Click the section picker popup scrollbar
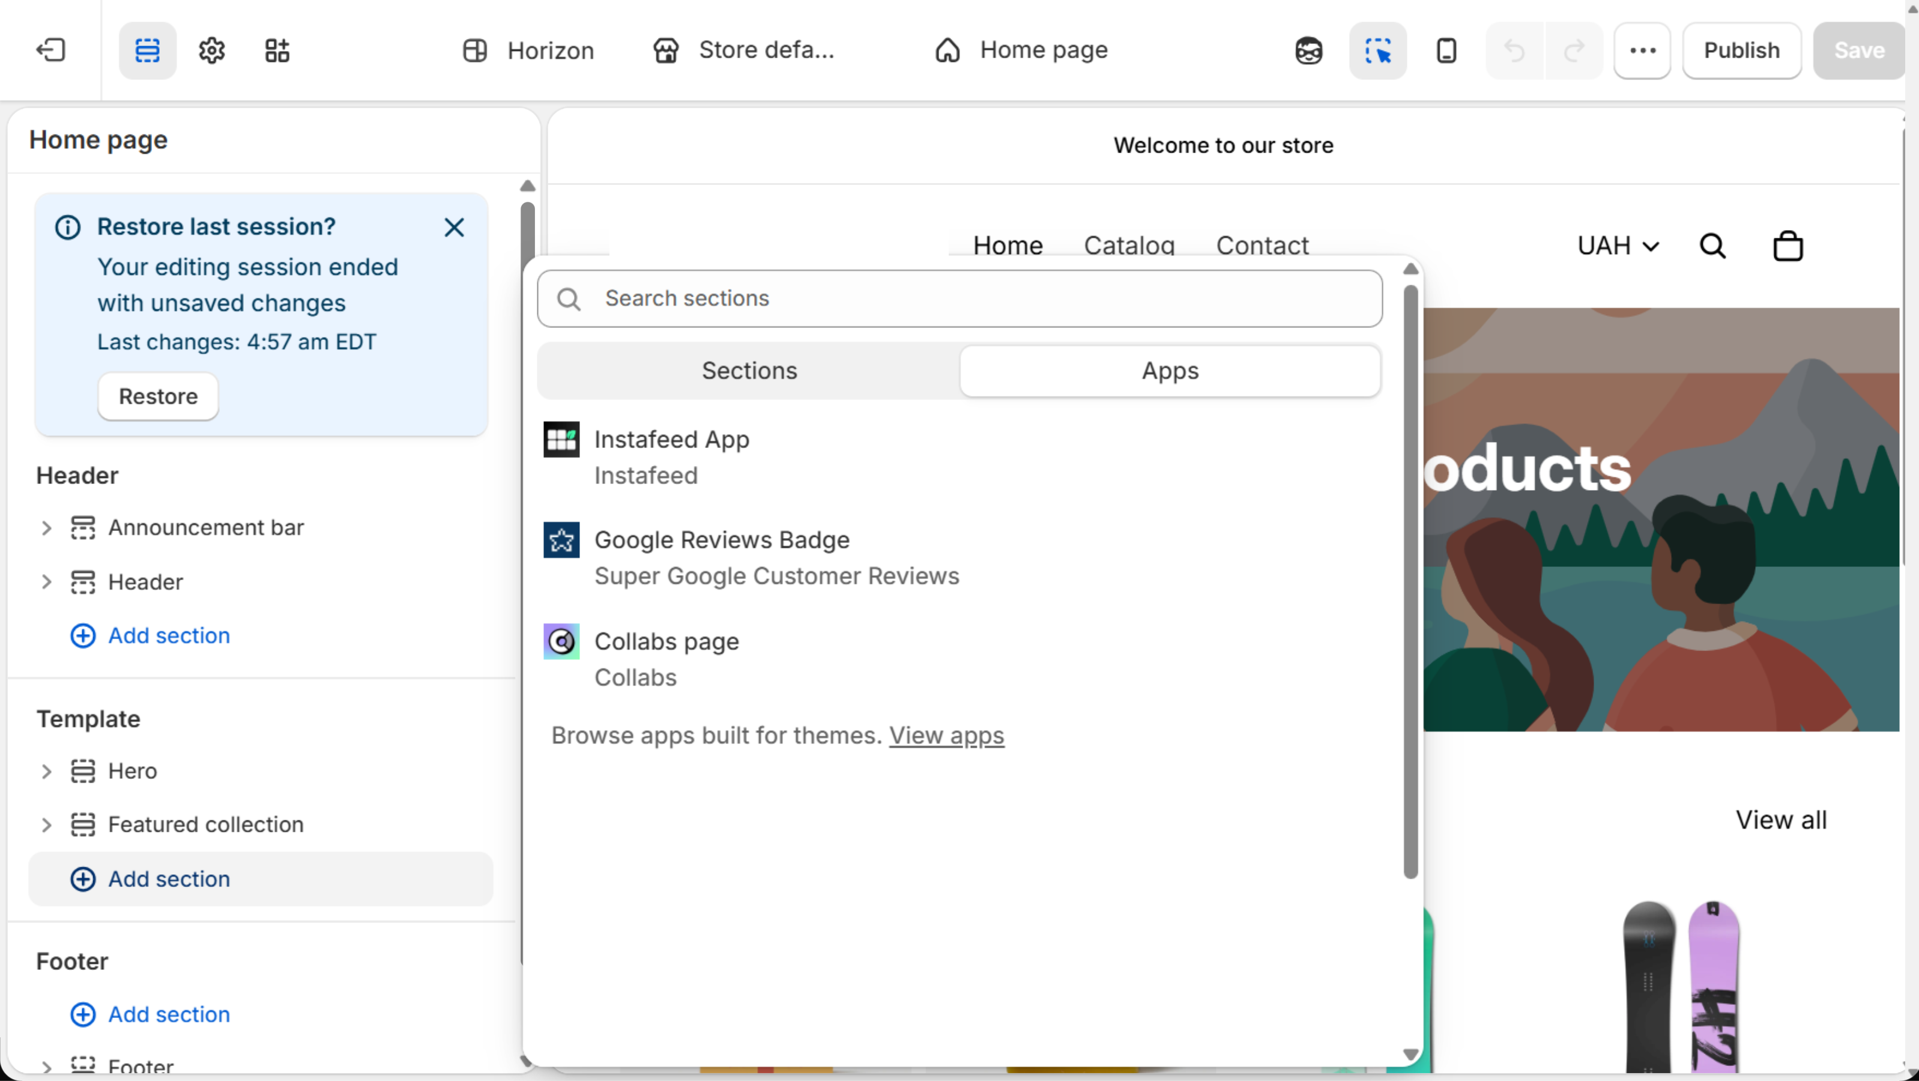 point(1410,581)
